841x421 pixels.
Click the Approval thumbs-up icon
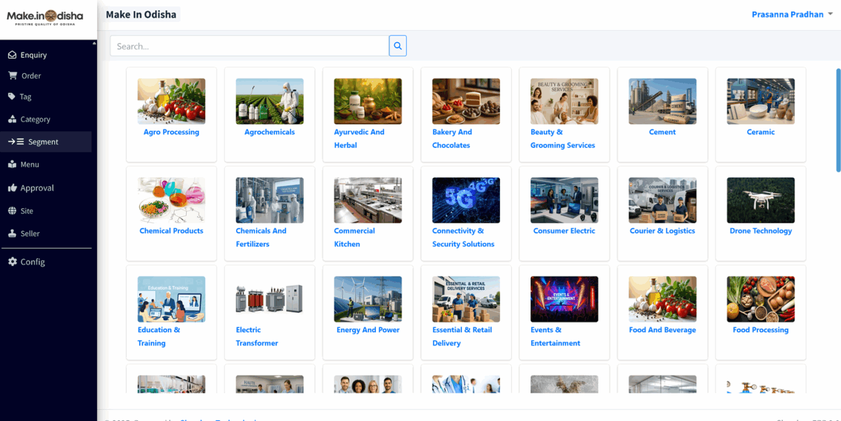coord(12,188)
